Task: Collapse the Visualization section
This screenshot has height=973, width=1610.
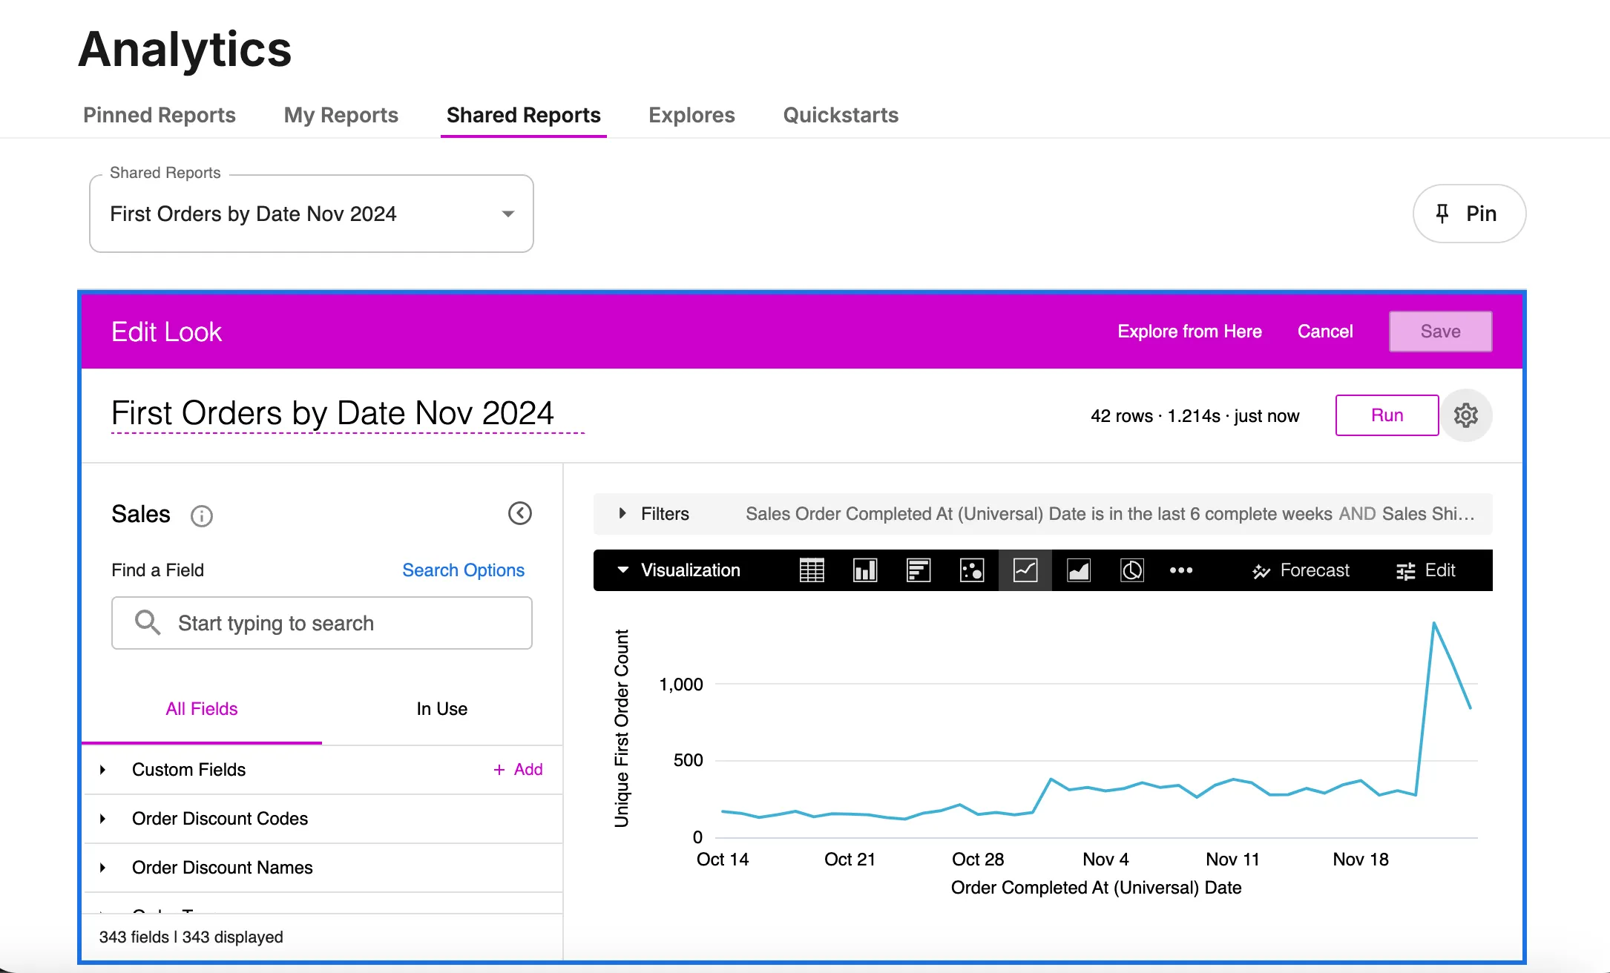Action: [x=623, y=570]
